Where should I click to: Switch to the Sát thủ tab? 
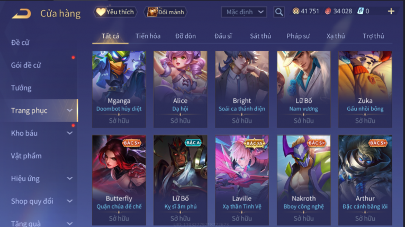260,36
